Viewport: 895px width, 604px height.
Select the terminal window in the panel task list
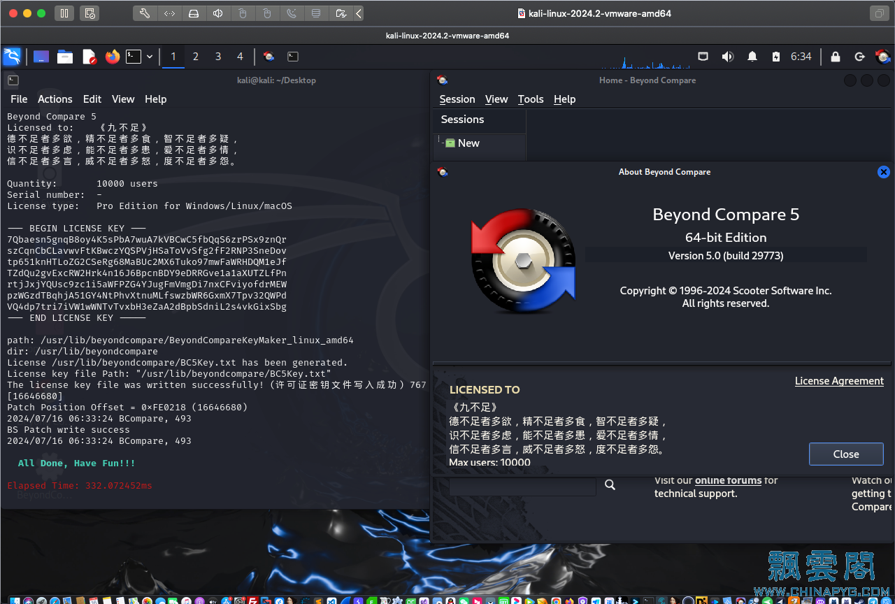pyautogui.click(x=293, y=57)
